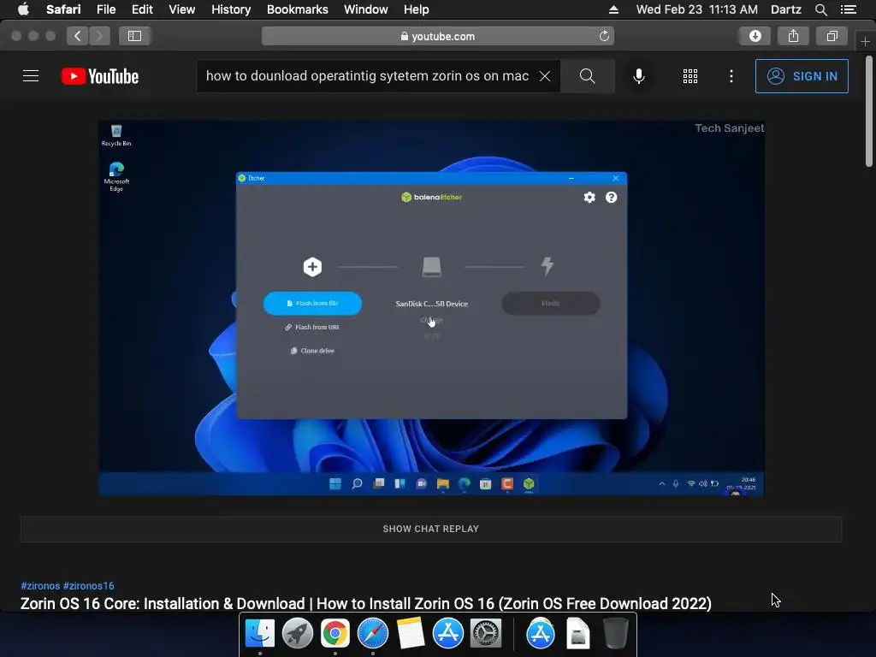Open the File menu
The image size is (876, 657).
pyautogui.click(x=106, y=9)
